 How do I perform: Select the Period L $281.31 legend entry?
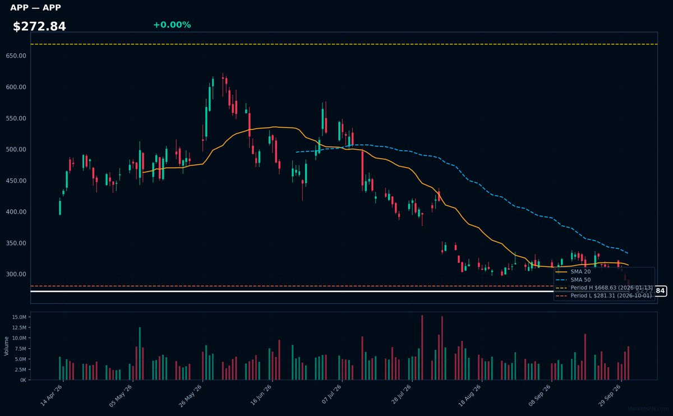[605, 295]
